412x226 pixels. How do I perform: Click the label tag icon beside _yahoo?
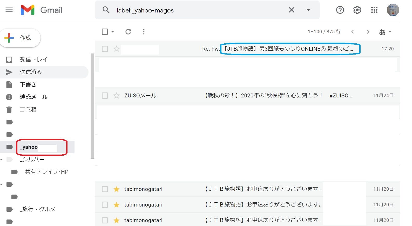coord(10,147)
